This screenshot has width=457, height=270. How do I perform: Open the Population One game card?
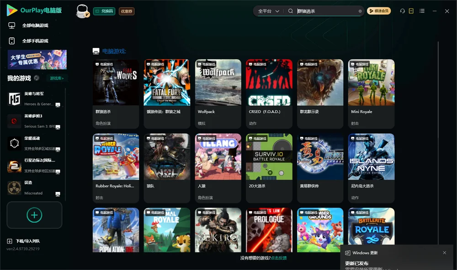coord(116,230)
